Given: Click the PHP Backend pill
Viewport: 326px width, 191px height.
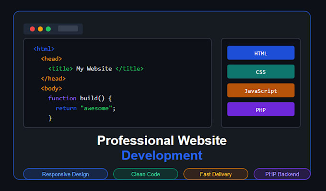Looking at the screenshot, I should (282, 174).
